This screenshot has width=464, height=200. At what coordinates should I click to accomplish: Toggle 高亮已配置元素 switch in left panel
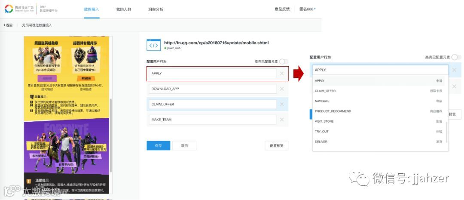(284, 62)
